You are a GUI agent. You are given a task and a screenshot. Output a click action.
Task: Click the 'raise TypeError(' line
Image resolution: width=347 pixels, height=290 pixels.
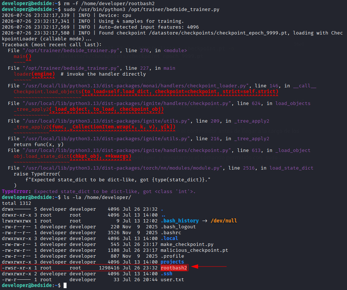coord(37,174)
